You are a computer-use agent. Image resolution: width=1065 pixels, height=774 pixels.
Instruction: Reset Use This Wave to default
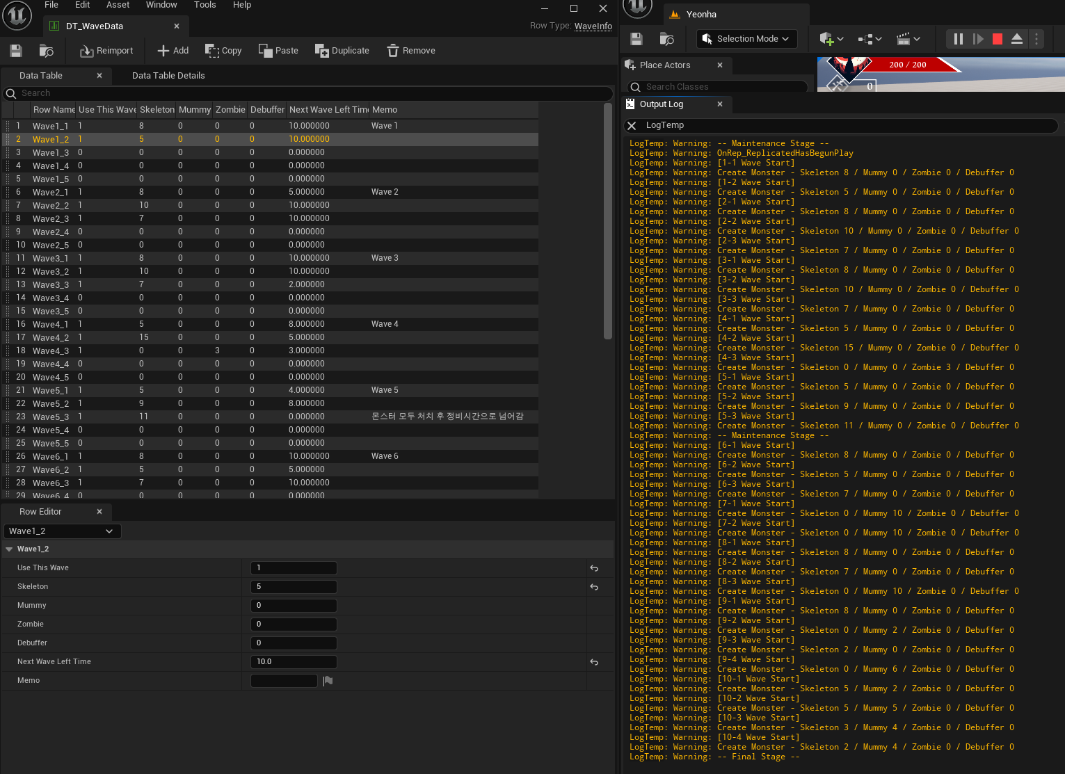tap(594, 568)
